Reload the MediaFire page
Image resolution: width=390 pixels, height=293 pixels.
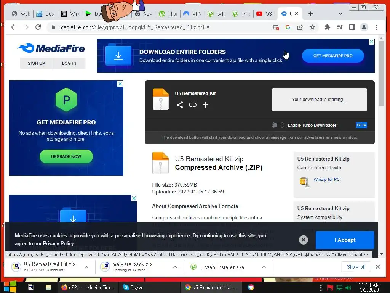pyautogui.click(x=38, y=27)
